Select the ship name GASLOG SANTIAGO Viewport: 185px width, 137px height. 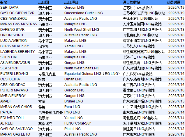click(17, 129)
